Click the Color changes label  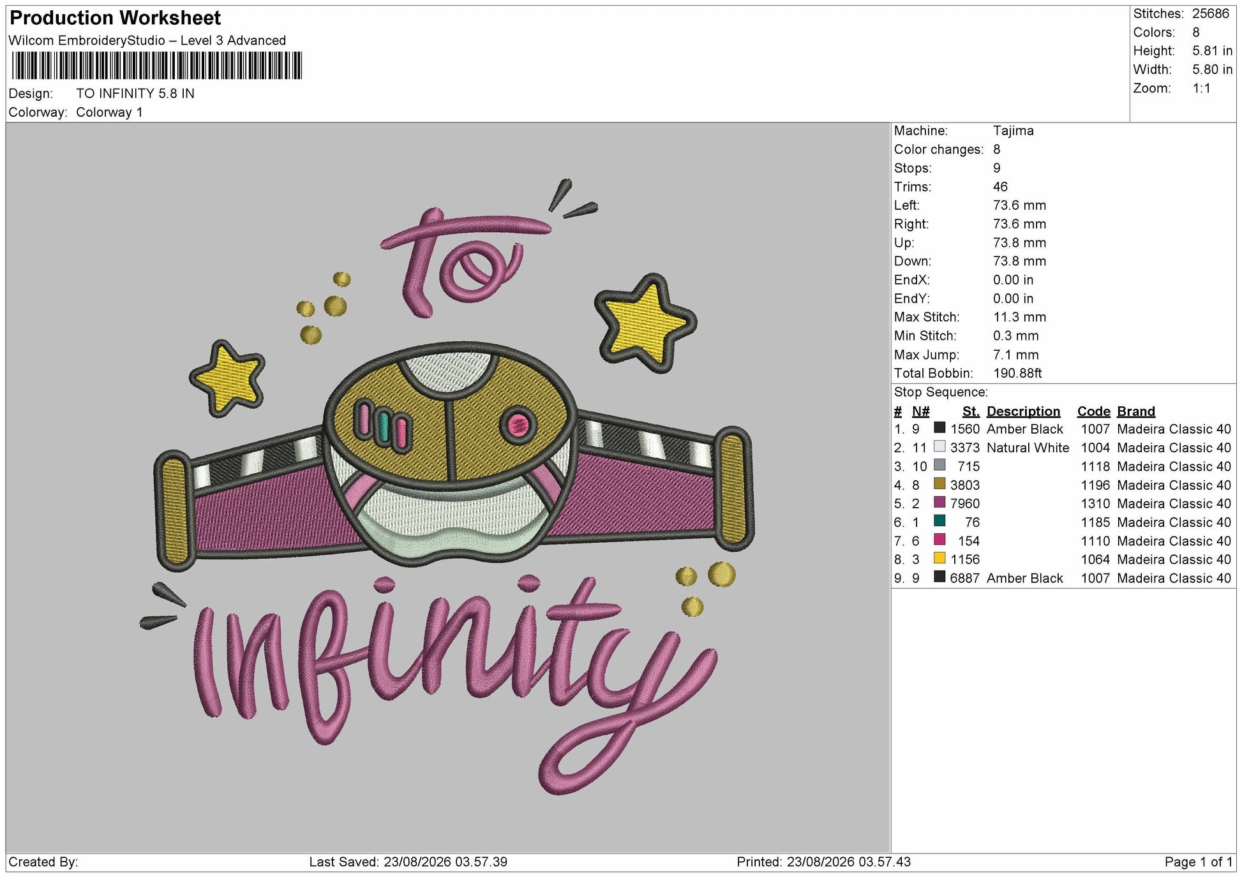click(938, 149)
